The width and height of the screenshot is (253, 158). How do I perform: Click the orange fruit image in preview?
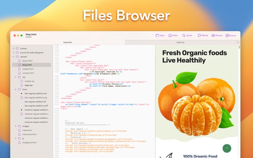(196, 104)
